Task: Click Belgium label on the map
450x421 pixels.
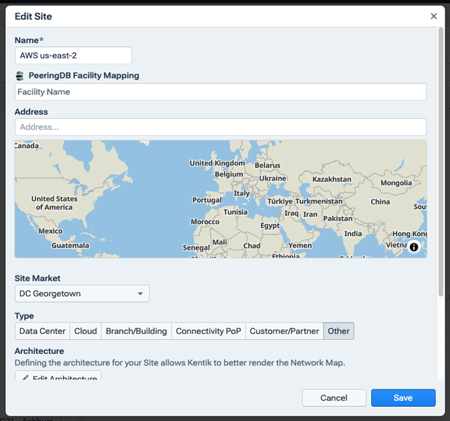Action: tap(229, 174)
